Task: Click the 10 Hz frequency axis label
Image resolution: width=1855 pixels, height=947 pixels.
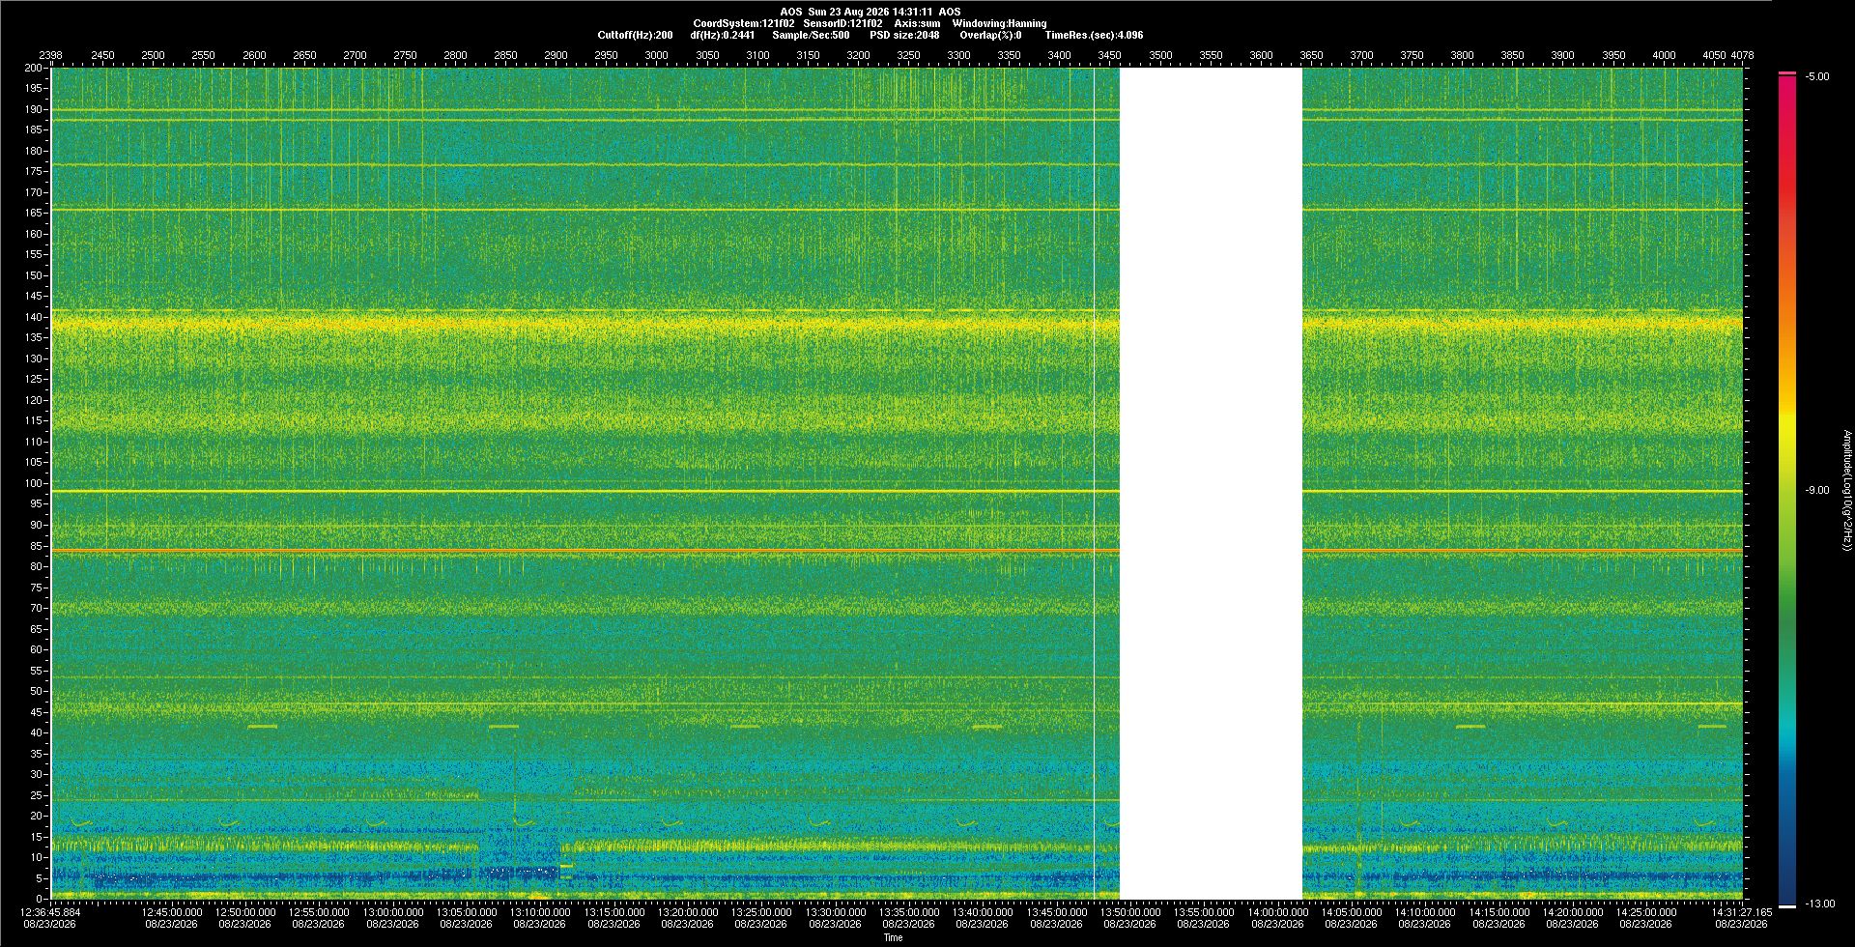Action: (x=37, y=857)
